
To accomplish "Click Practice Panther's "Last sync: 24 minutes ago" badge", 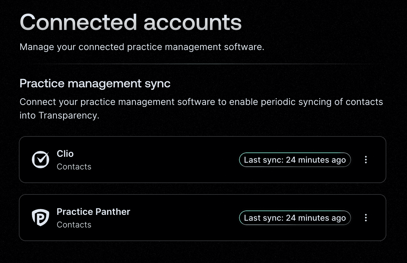I will click(295, 218).
